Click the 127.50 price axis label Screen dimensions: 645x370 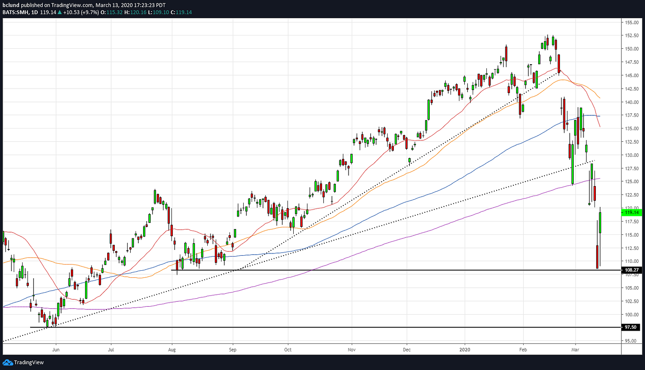[x=632, y=168]
